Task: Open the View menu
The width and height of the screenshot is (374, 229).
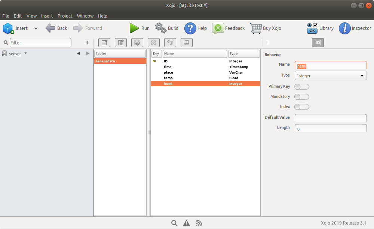Action: pyautogui.click(x=31, y=16)
